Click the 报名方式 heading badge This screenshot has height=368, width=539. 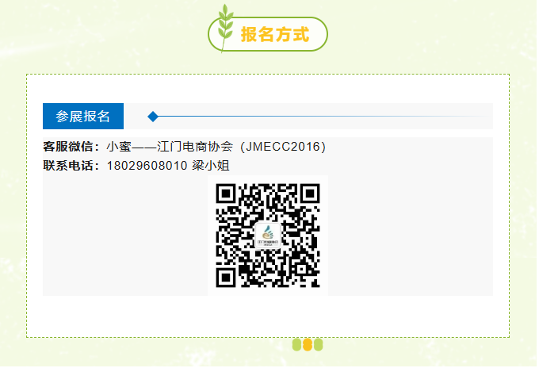coord(269,35)
